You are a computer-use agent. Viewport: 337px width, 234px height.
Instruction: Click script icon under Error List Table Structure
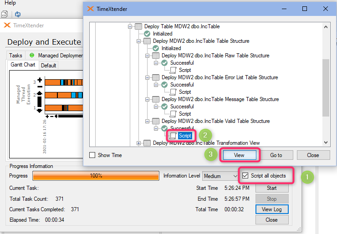(x=173, y=92)
